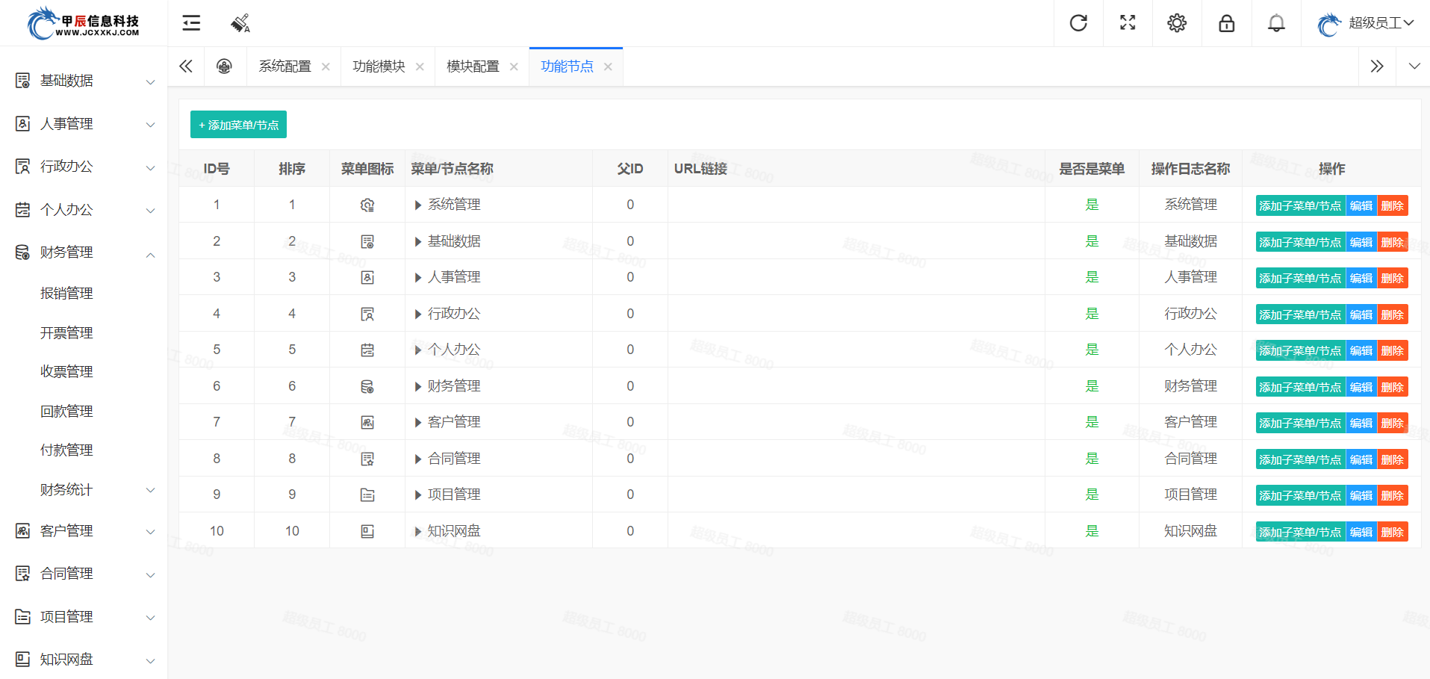Image resolution: width=1430 pixels, height=679 pixels.
Task: Enter fullscreen mode via expand icon
Action: point(1128,23)
